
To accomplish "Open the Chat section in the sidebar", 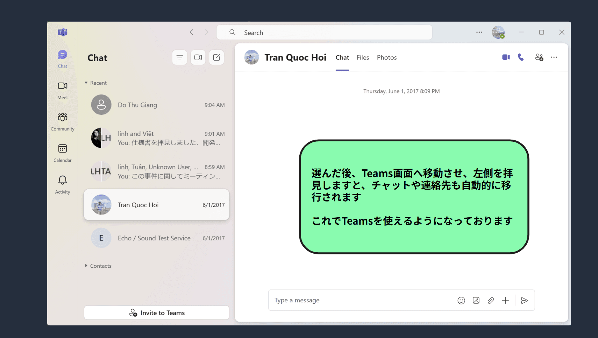I will pos(62,58).
